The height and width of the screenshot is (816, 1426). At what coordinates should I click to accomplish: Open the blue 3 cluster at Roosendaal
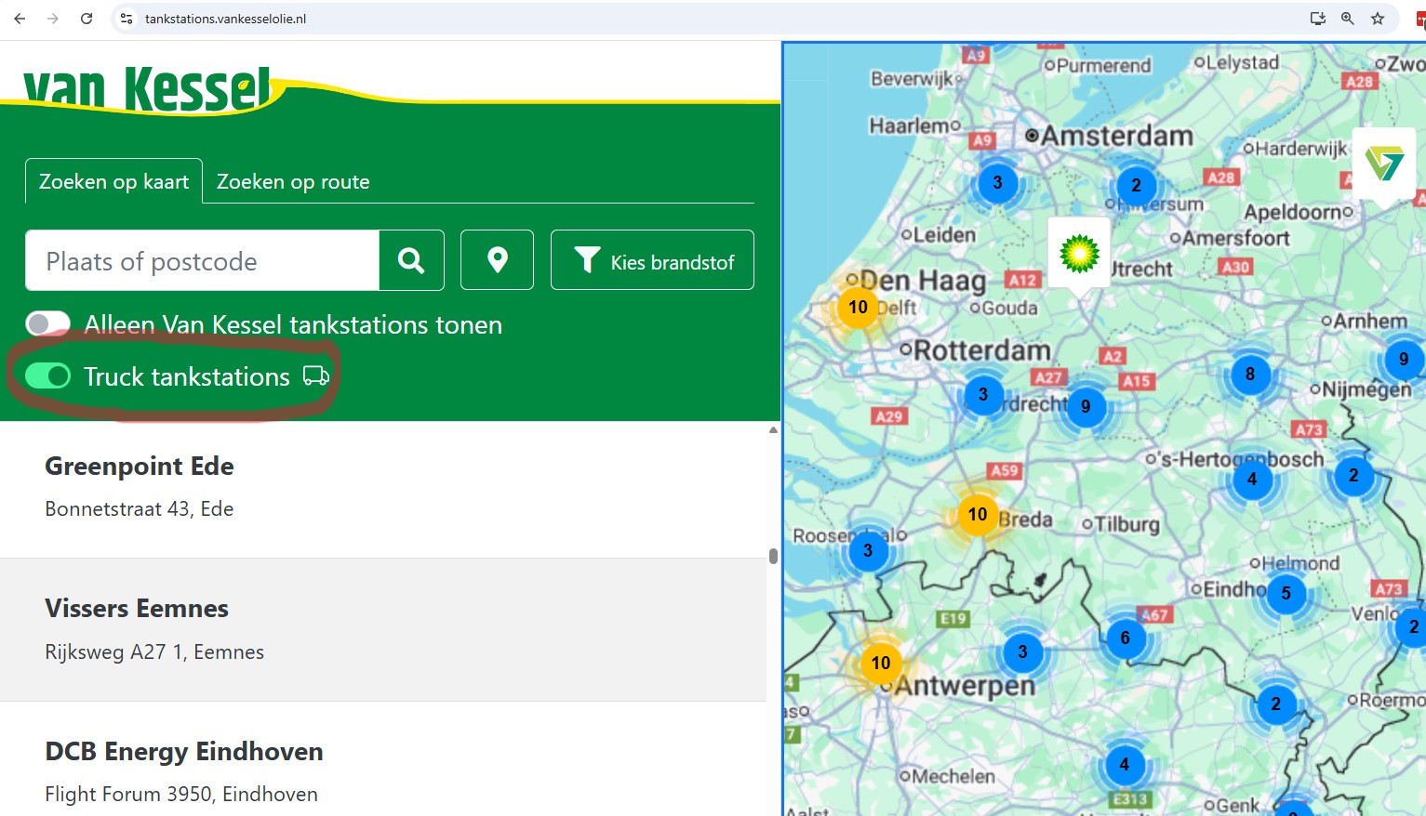click(x=868, y=550)
